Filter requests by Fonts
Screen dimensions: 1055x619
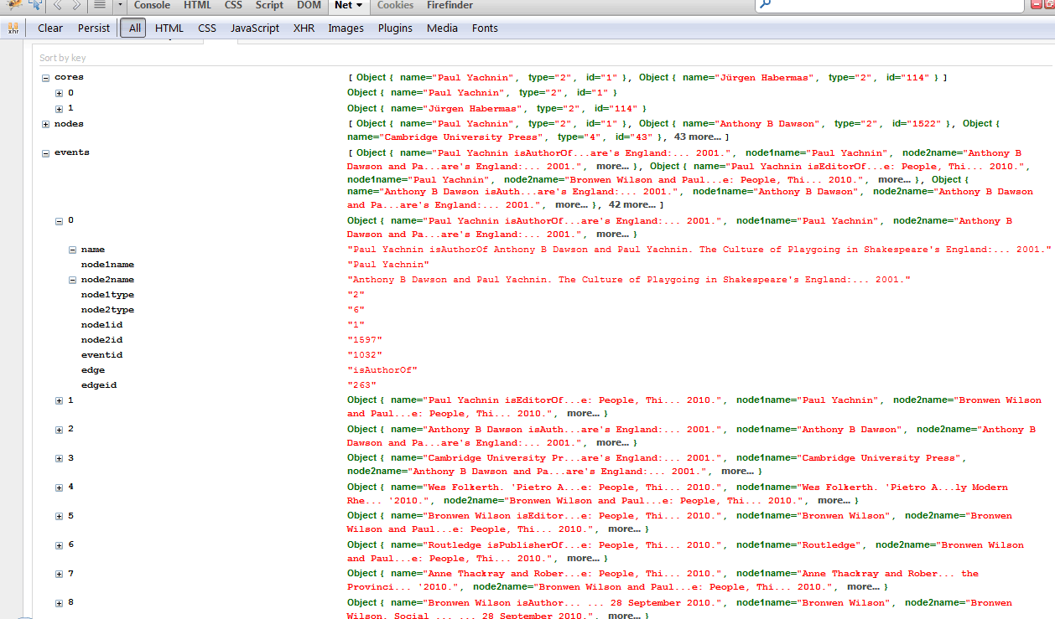(485, 28)
